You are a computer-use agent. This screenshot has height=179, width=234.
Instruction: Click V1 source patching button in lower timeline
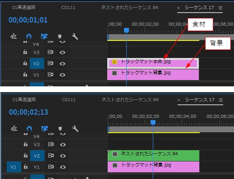click(x=14, y=167)
